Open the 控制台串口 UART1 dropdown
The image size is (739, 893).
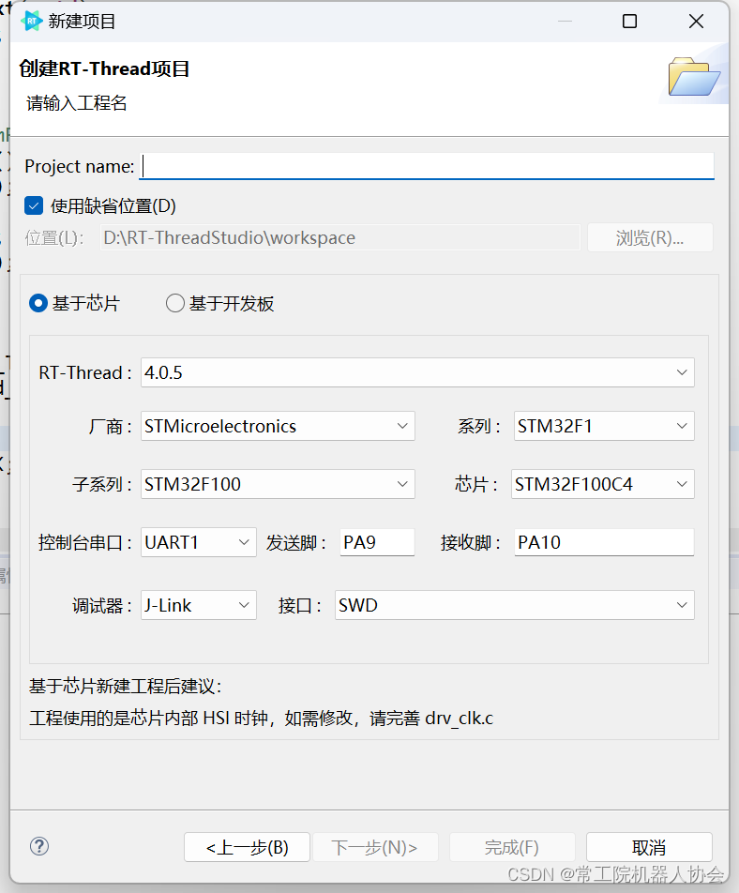pyautogui.click(x=199, y=542)
